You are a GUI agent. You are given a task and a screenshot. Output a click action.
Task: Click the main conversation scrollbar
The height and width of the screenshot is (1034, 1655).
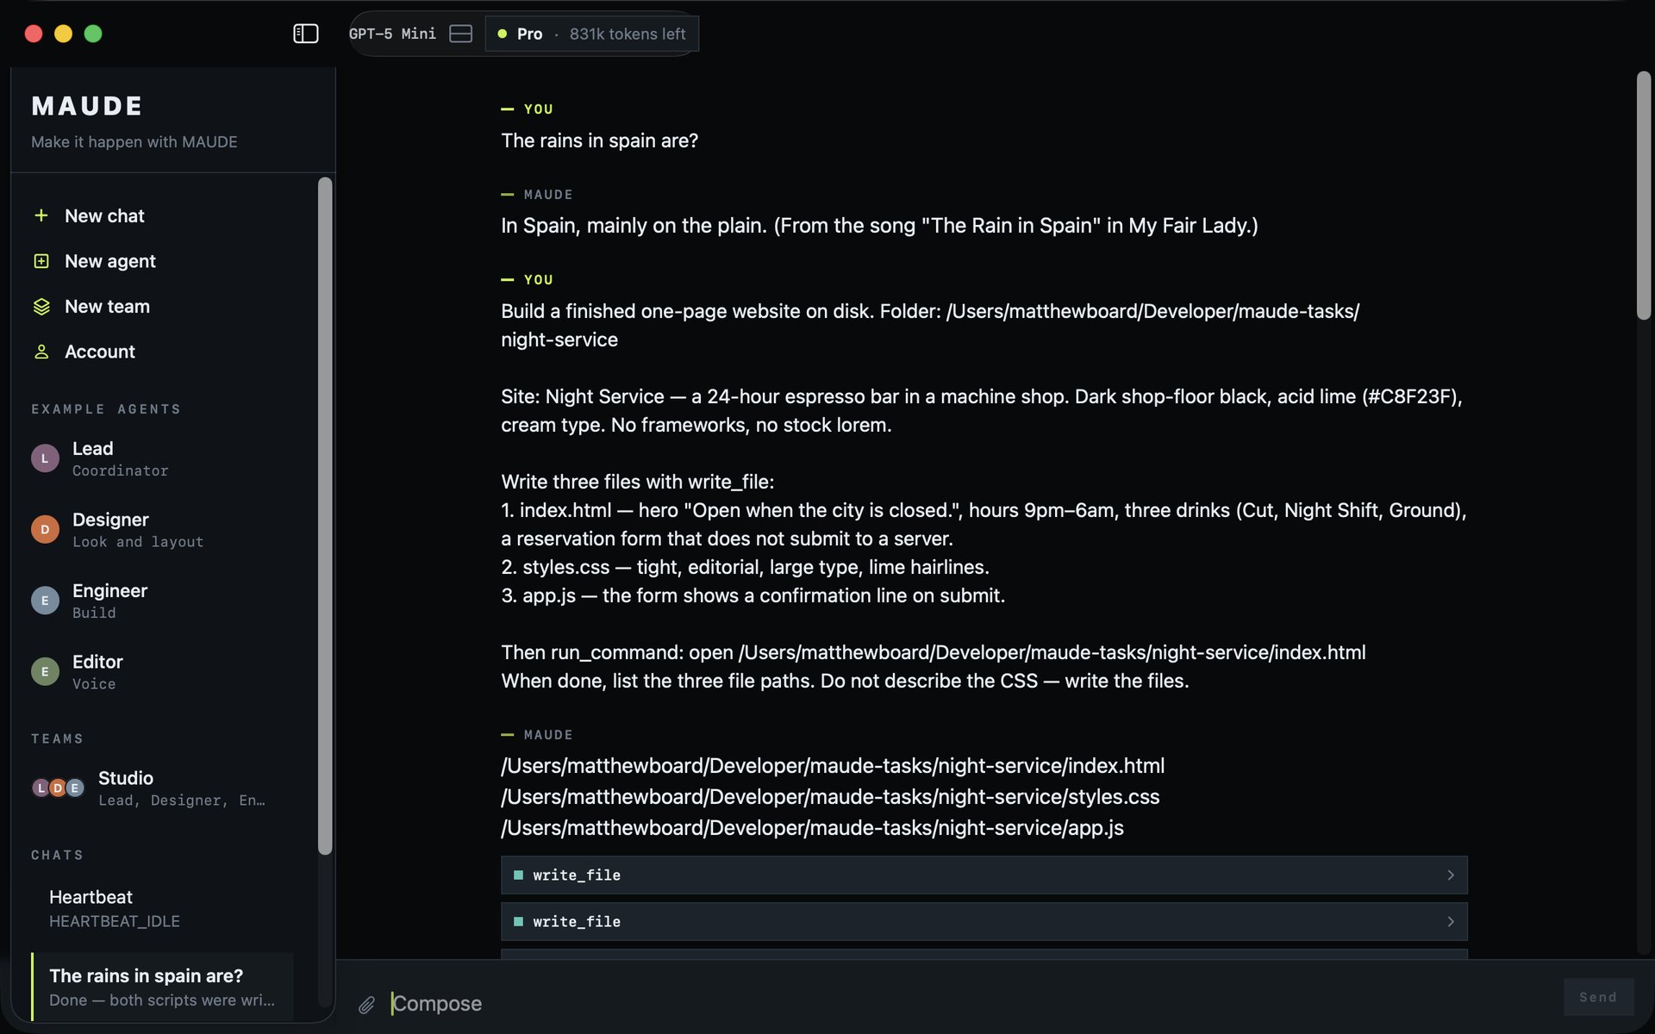pos(1644,196)
